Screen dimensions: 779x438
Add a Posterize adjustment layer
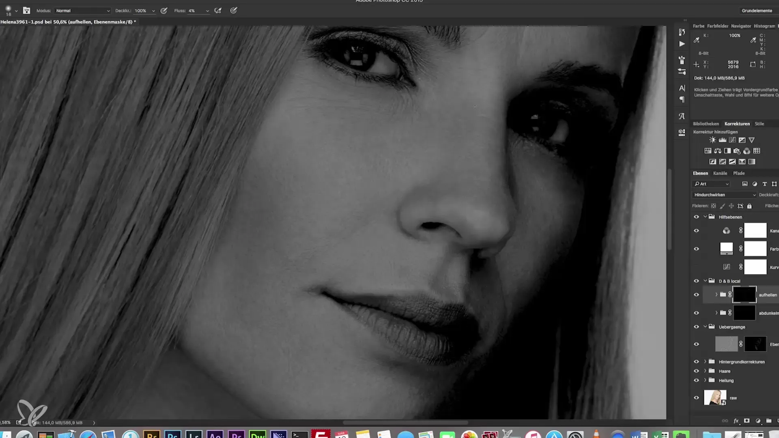[x=723, y=162]
